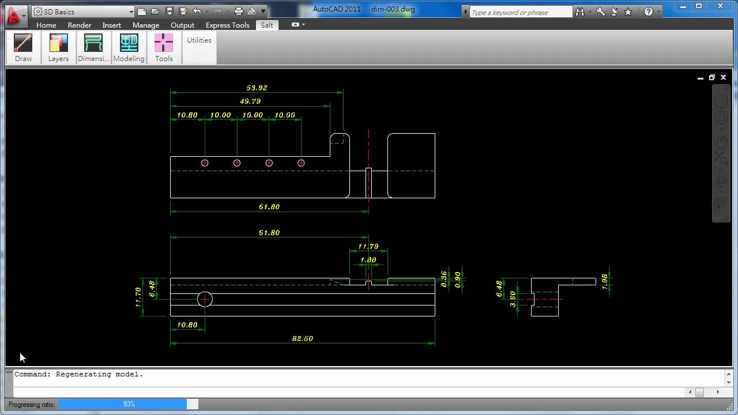Click the progressing ratio progress bar
The image size is (738, 415).
coord(129,405)
